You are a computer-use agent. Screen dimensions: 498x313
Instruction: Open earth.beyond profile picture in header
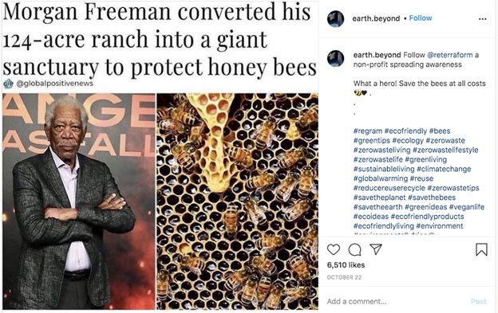click(336, 18)
